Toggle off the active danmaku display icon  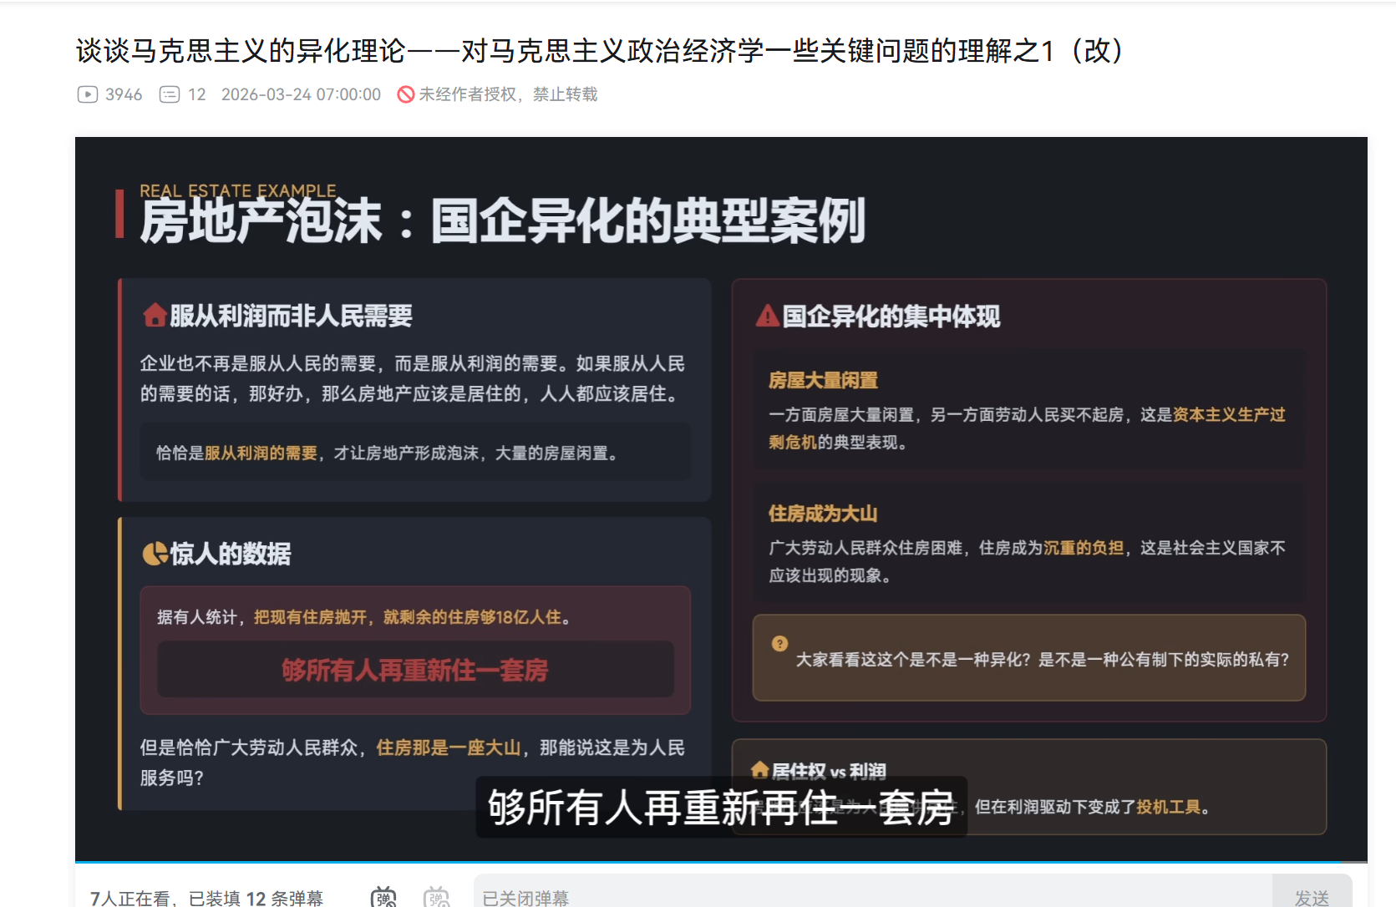click(384, 898)
